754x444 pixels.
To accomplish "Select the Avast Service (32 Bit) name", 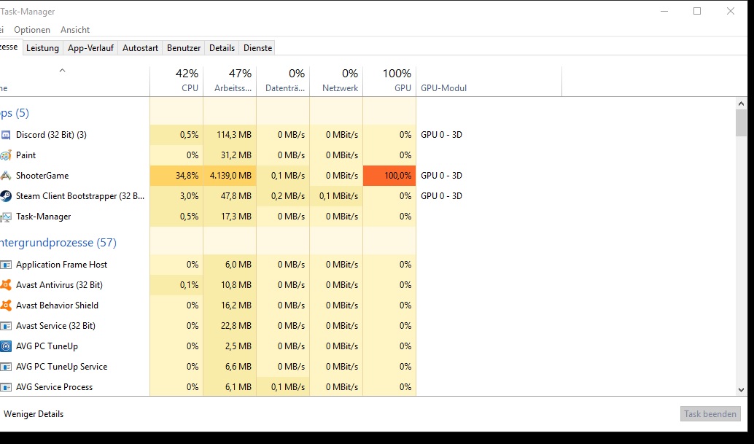I will point(55,326).
